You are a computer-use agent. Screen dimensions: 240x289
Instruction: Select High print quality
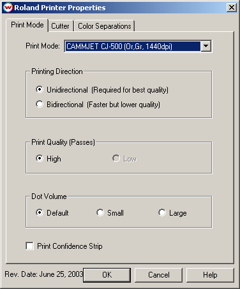click(x=40, y=158)
